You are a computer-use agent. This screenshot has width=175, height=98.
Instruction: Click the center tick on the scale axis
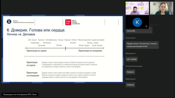(x=66, y=48)
